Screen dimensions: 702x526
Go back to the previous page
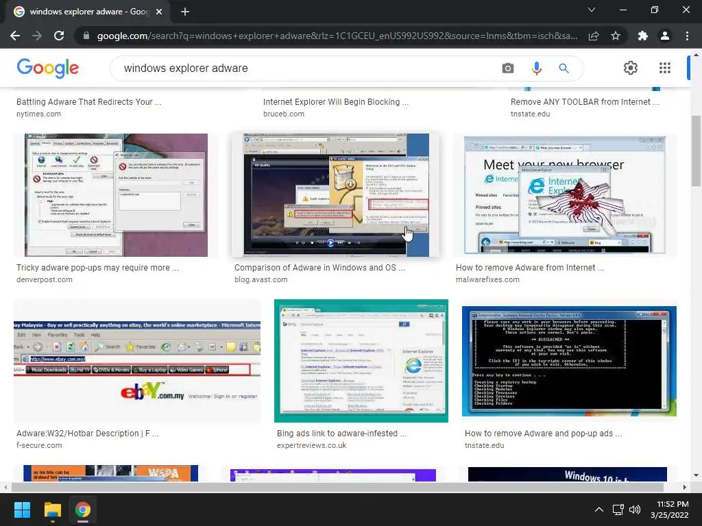(15, 36)
